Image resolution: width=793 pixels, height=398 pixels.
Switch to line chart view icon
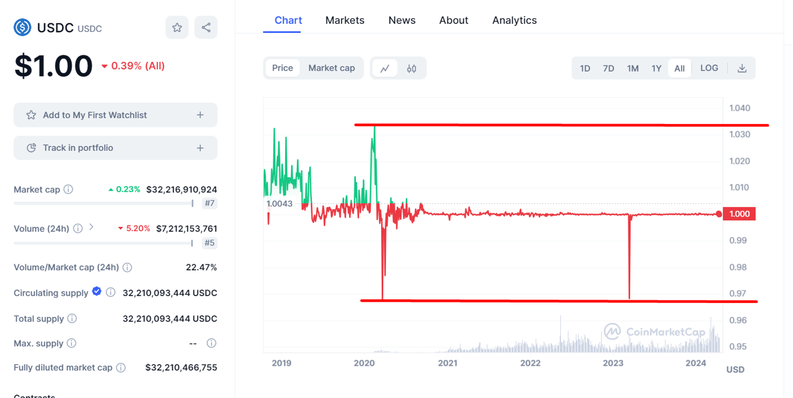click(385, 68)
